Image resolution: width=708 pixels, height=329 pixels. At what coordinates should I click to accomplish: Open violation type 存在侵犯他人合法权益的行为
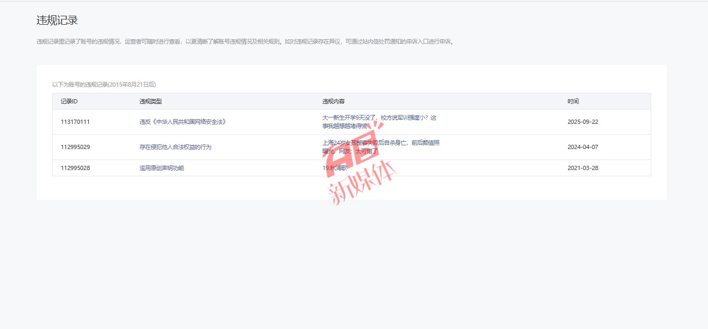click(175, 147)
